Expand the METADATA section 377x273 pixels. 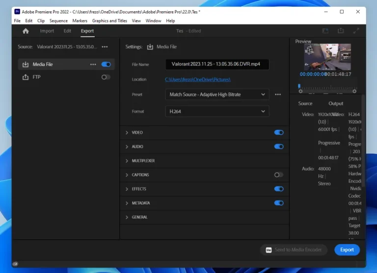coord(127,203)
